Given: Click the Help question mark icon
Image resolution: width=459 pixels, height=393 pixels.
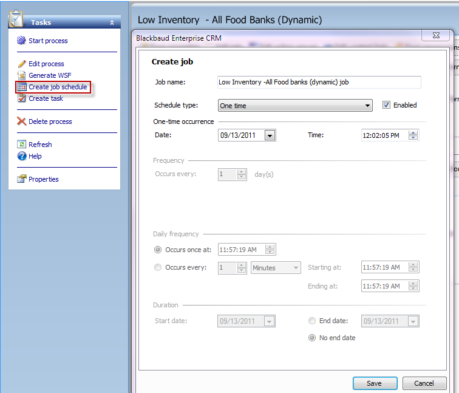Looking at the screenshot, I should [22, 156].
